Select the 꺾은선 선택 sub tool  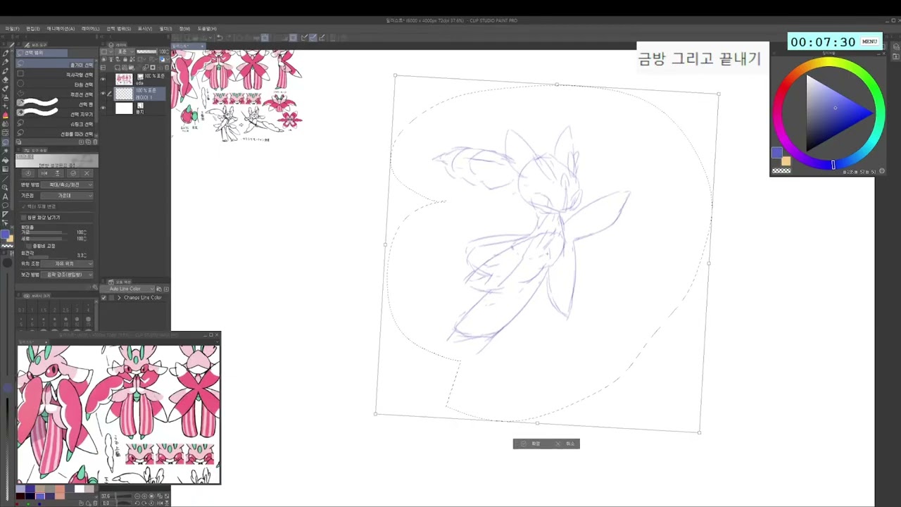coord(56,94)
